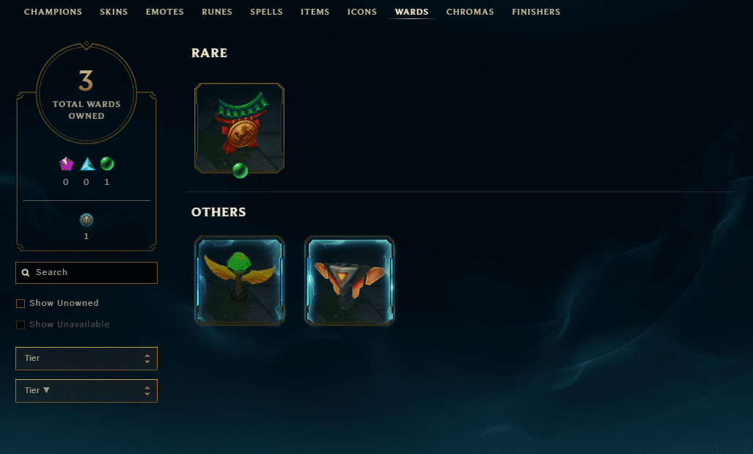Click arrows on the first Tier dropdown
753x454 pixels.
[x=147, y=359]
